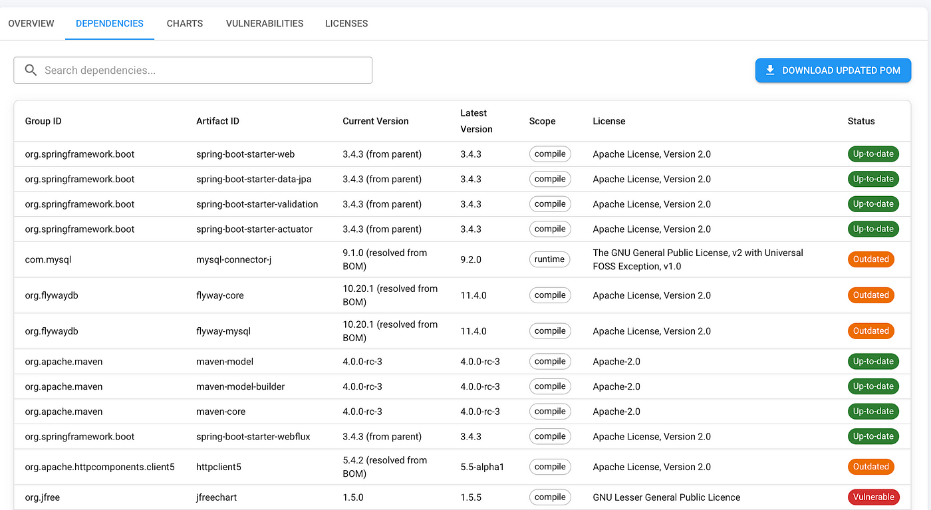Screen dimensions: 931x510
Task: Click latest version 9.2.0 for mysql-connector-j
Action: coord(471,259)
